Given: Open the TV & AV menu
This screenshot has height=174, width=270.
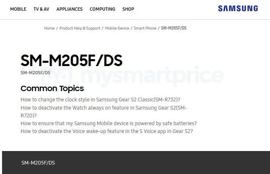Looking at the screenshot, I should click(x=41, y=9).
